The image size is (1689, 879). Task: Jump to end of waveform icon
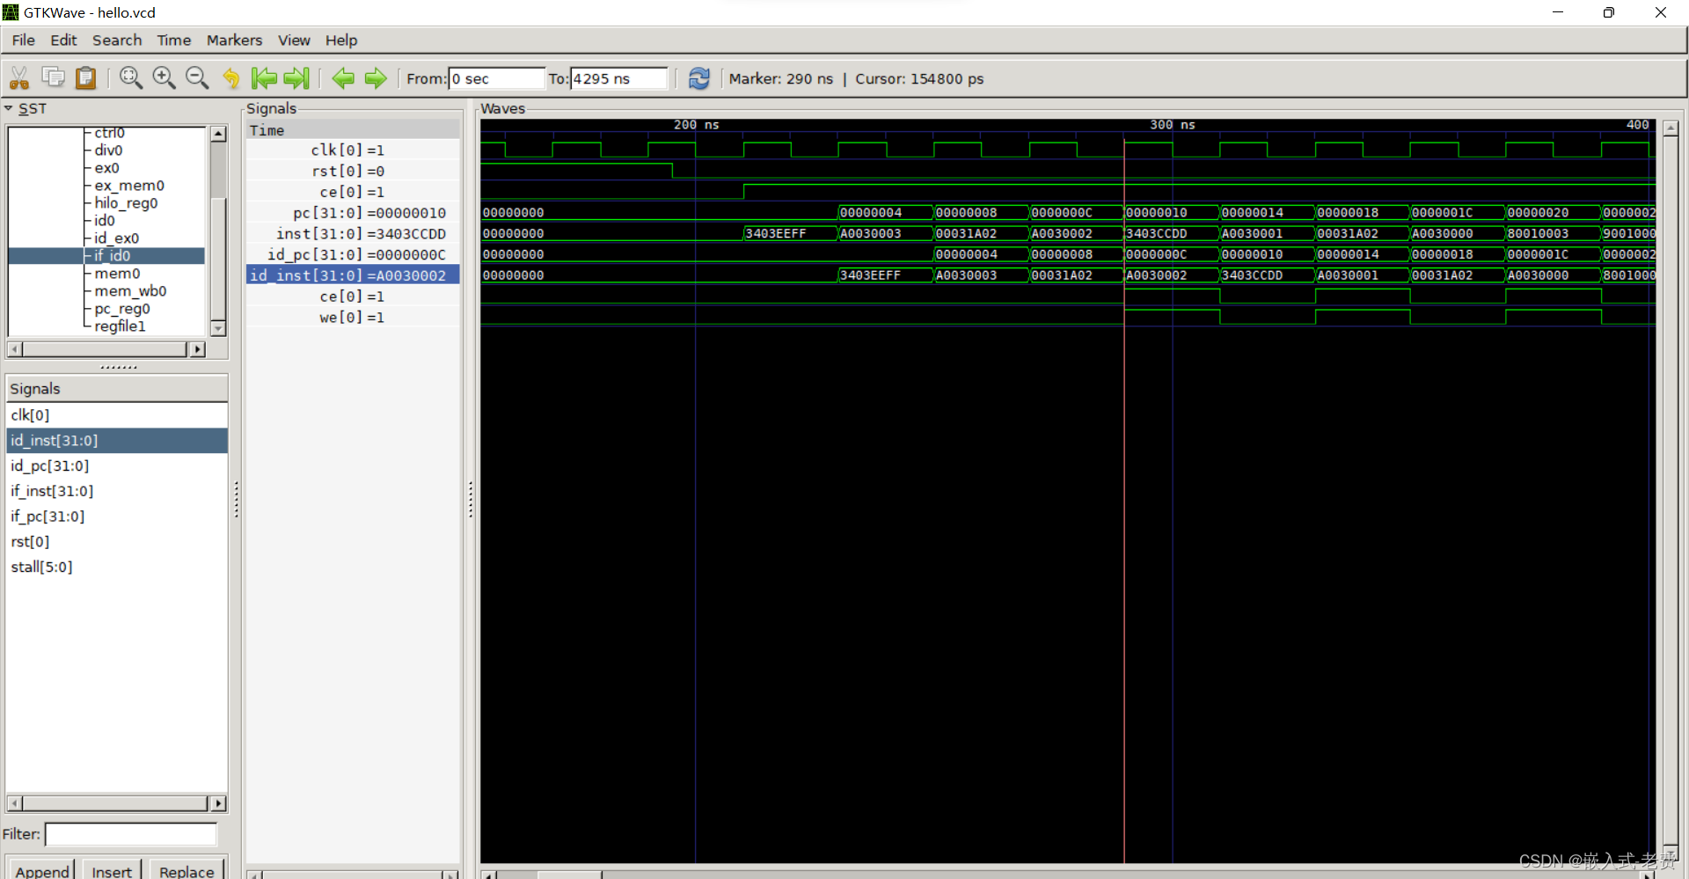click(296, 77)
